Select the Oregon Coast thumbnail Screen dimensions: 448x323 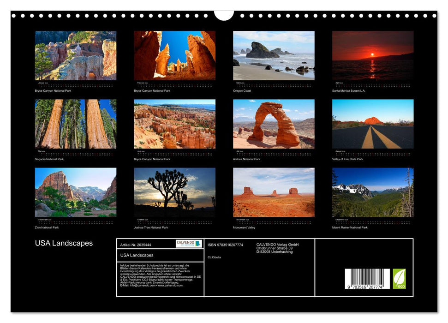[273, 55]
